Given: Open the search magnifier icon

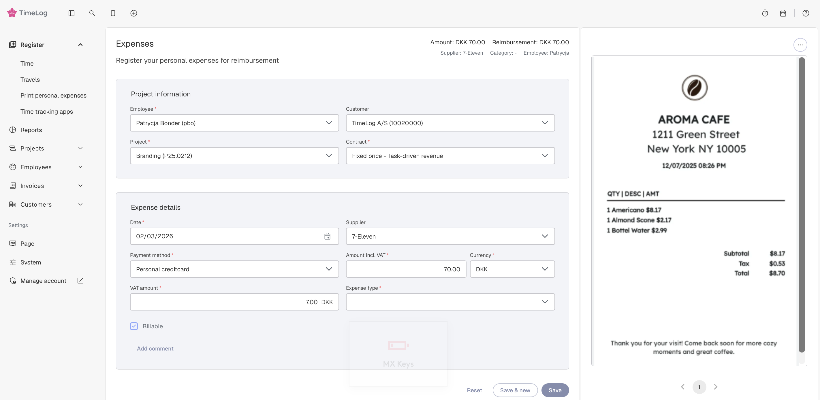Looking at the screenshot, I should coord(92,13).
